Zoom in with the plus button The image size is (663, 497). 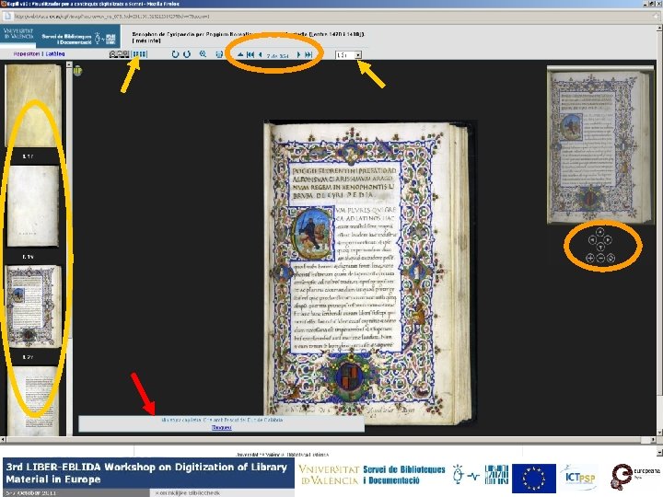(590, 258)
